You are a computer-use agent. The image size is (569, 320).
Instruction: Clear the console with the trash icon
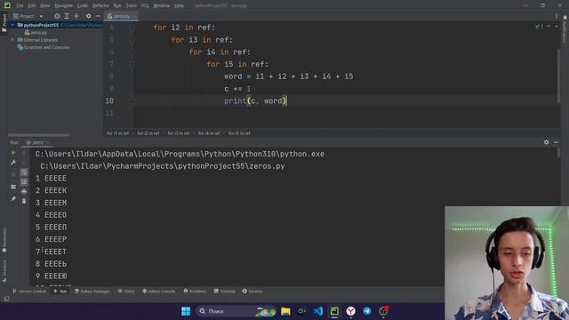click(x=24, y=201)
